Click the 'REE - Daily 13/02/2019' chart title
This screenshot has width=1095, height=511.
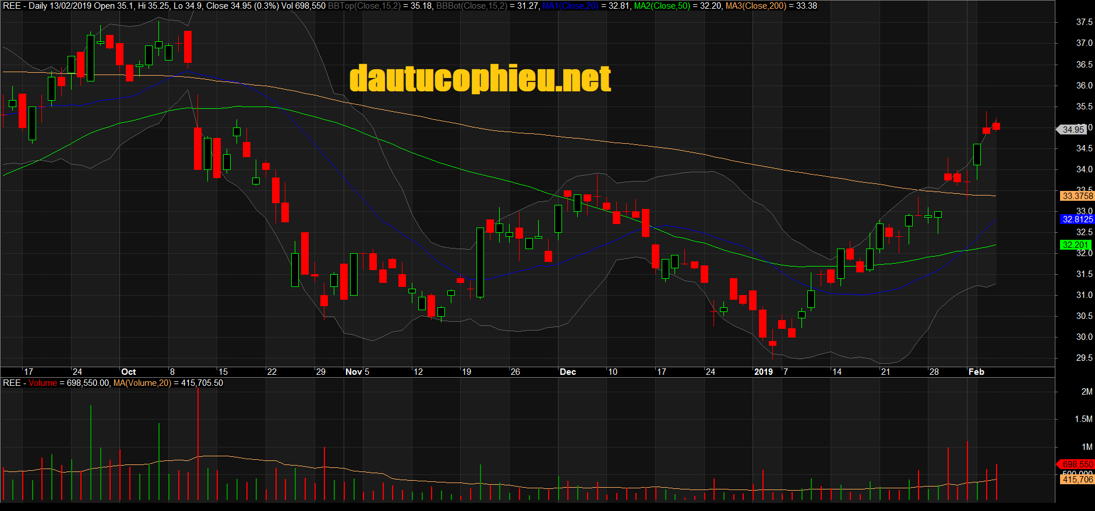47,6
